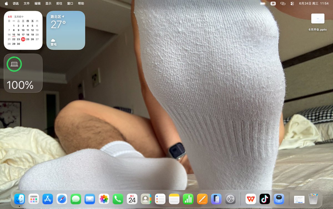
Task: Open the Launchpad apps grid icon
Action: (x=34, y=199)
